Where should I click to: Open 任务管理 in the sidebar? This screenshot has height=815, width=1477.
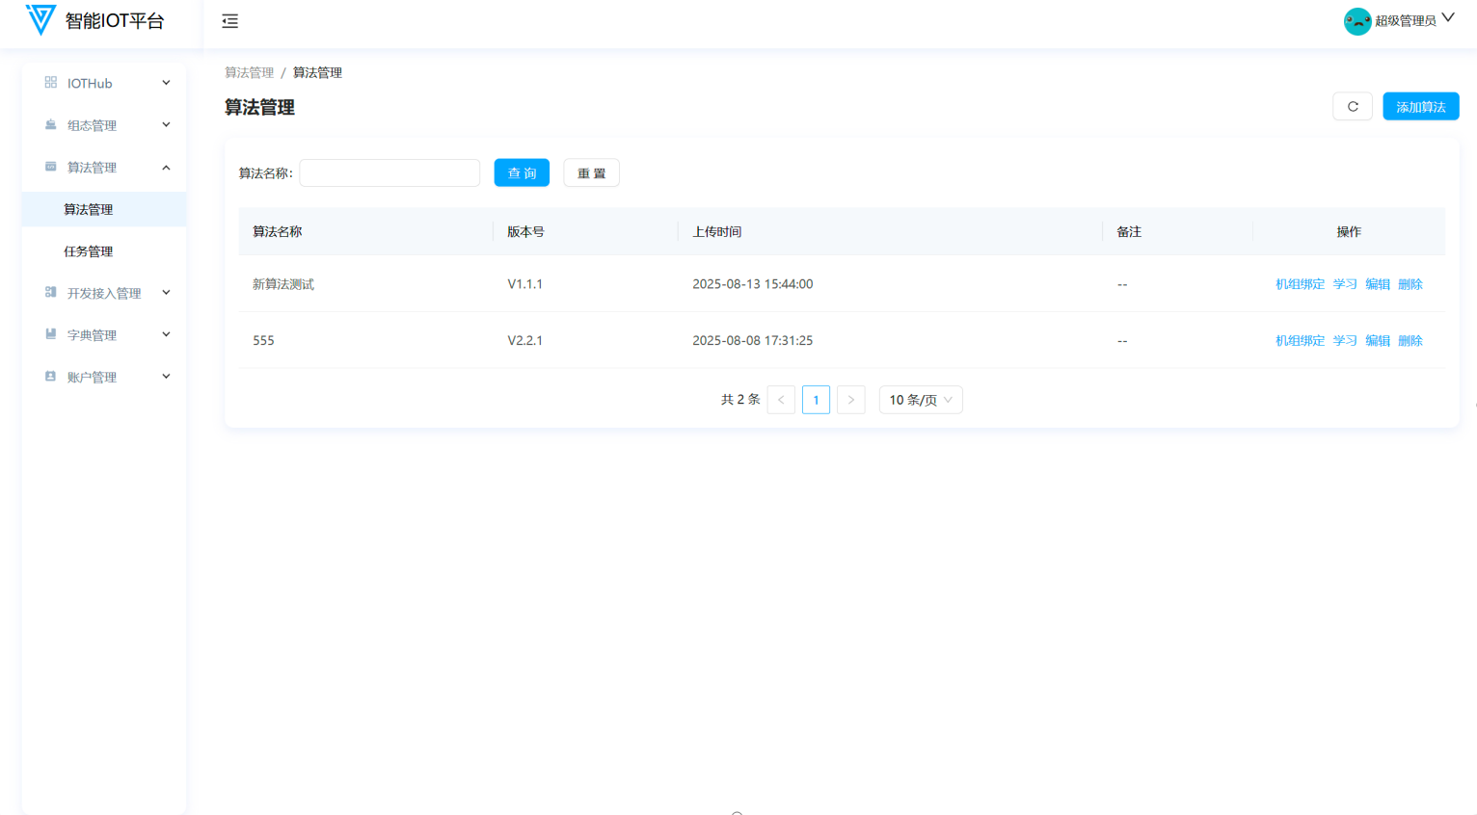(x=89, y=251)
